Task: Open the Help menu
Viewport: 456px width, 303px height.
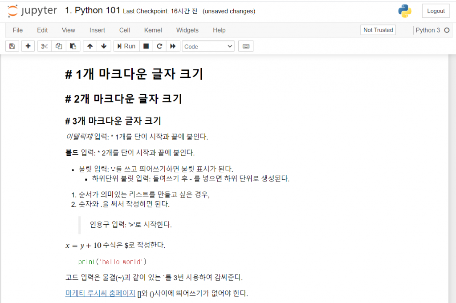Action: click(219, 30)
